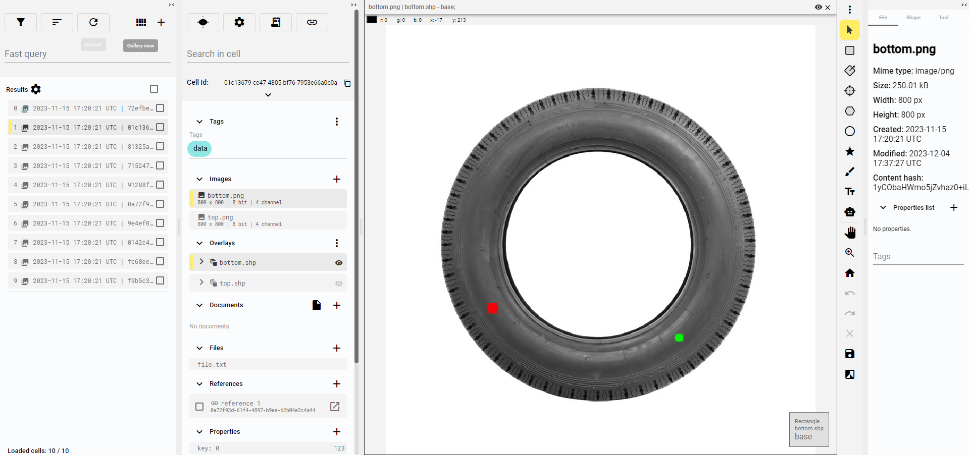969x455 pixels.
Task: Collapse the Images section
Action: coord(199,179)
